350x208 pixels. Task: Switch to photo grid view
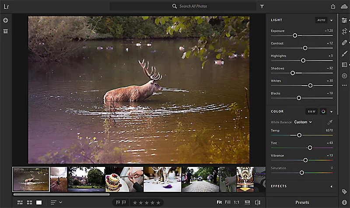coord(20,202)
